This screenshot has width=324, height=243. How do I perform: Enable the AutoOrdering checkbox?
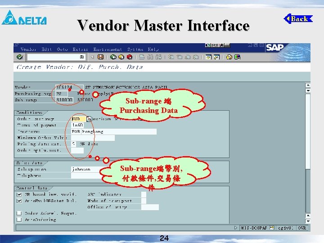[x=19, y=220]
